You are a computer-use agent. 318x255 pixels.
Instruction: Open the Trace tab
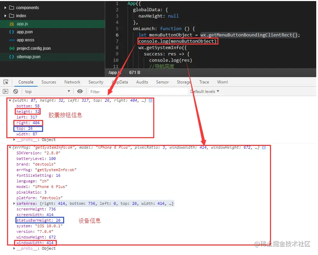204,82
